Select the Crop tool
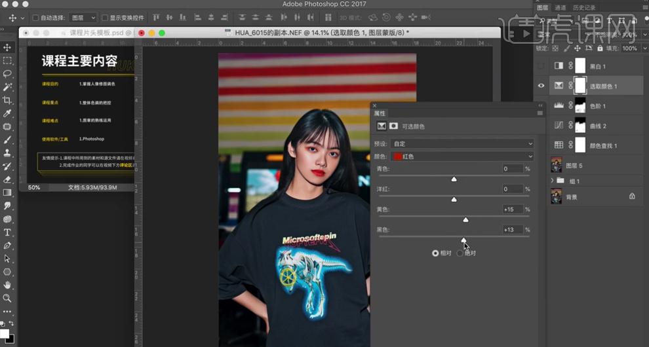Image resolution: width=649 pixels, height=347 pixels. [7, 100]
